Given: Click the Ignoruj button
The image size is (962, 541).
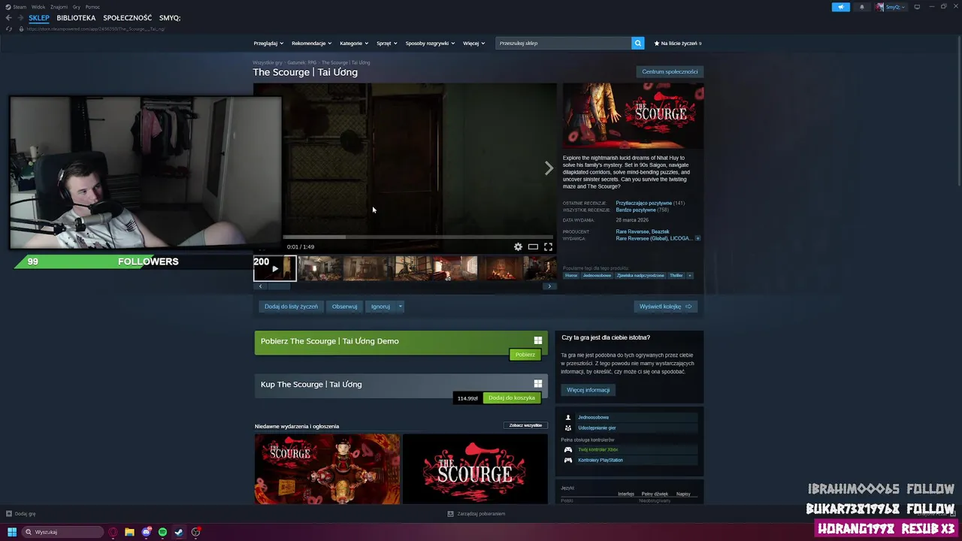Looking at the screenshot, I should (380, 307).
